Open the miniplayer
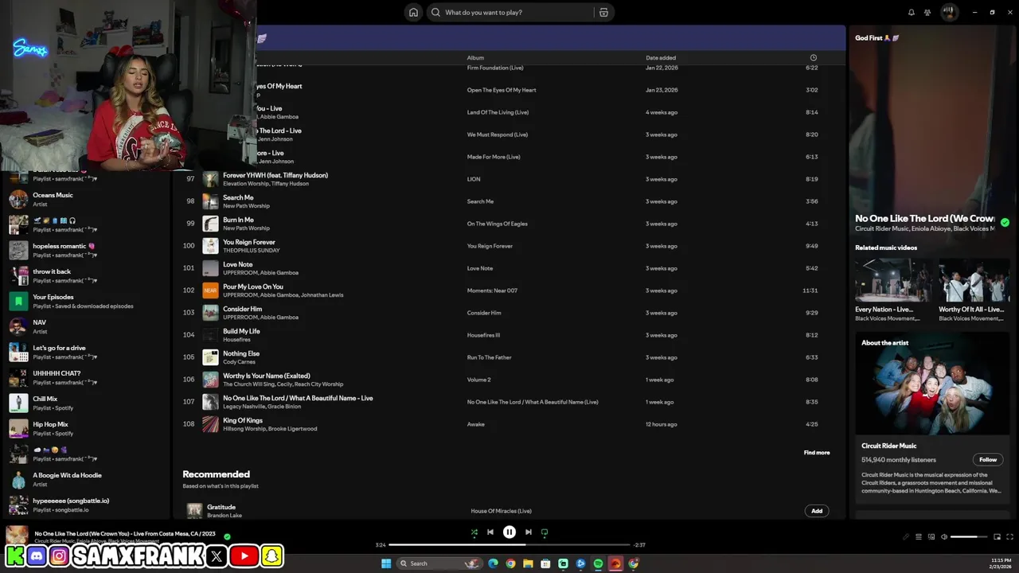1019x573 pixels. (997, 536)
